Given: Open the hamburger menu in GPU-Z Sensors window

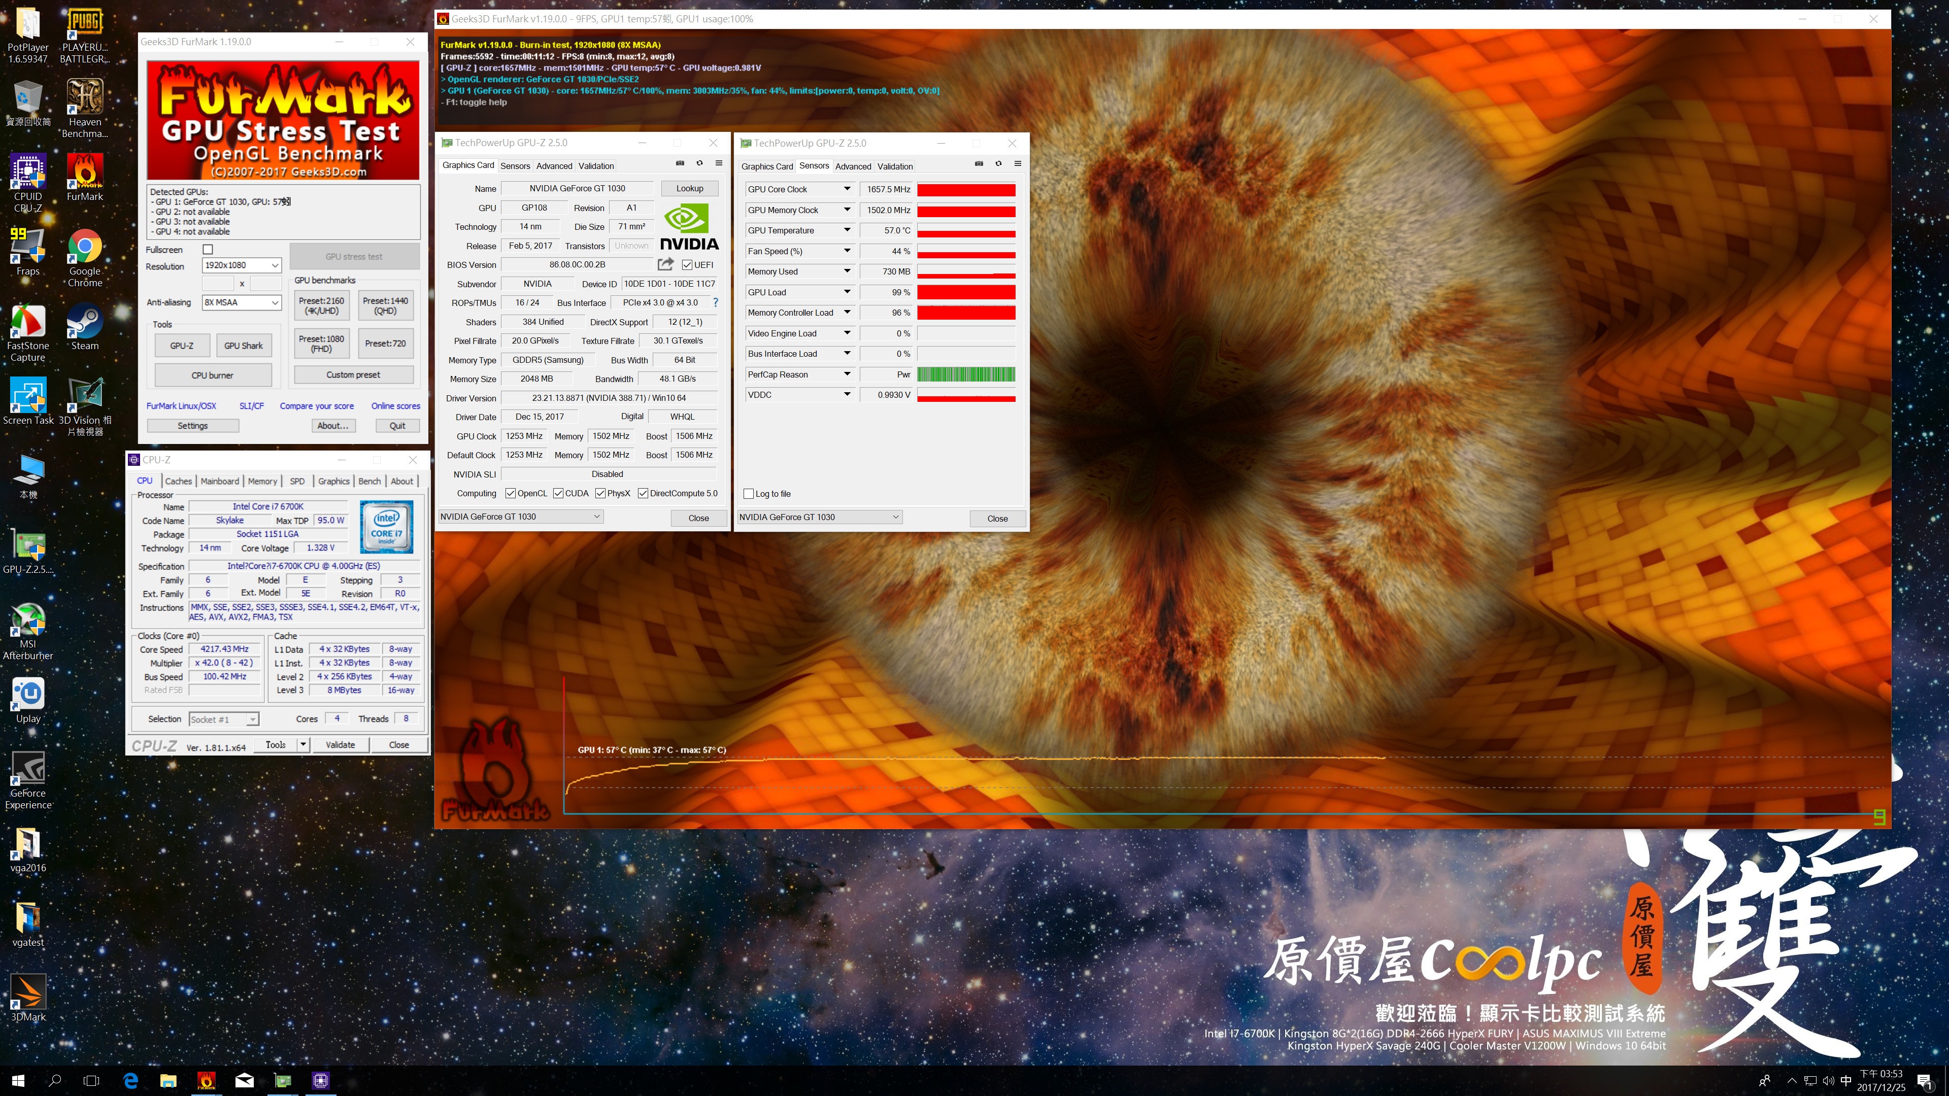Looking at the screenshot, I should pyautogui.click(x=1018, y=164).
